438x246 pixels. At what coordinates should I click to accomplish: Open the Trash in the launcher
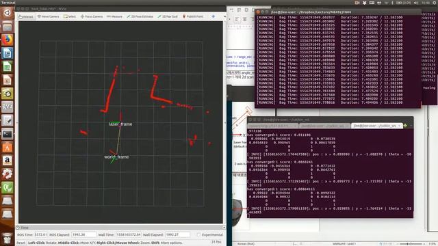click(x=8, y=238)
